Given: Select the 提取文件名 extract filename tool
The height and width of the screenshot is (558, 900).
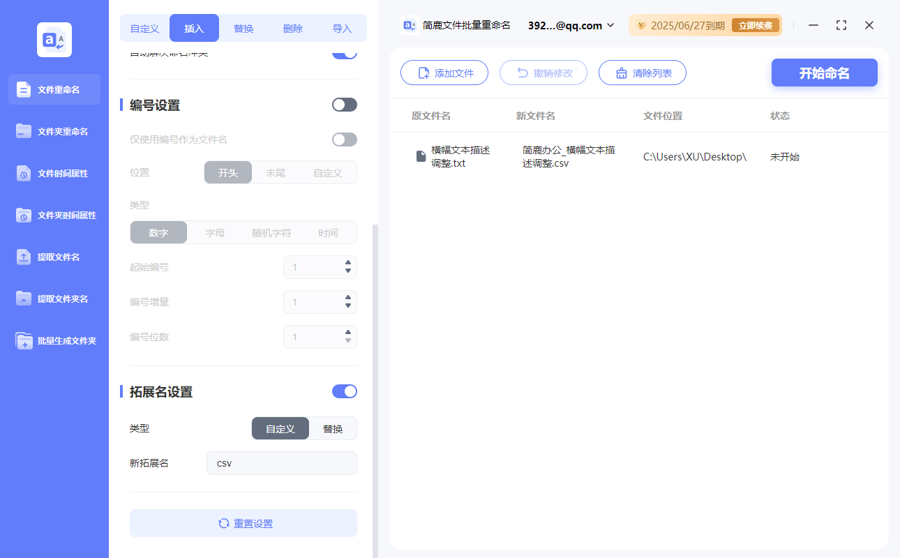Looking at the screenshot, I should [54, 257].
